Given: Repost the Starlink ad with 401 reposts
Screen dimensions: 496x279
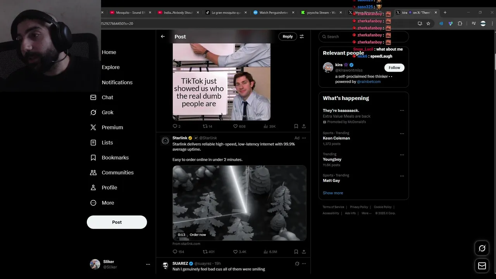Looking at the screenshot, I should [208, 252].
